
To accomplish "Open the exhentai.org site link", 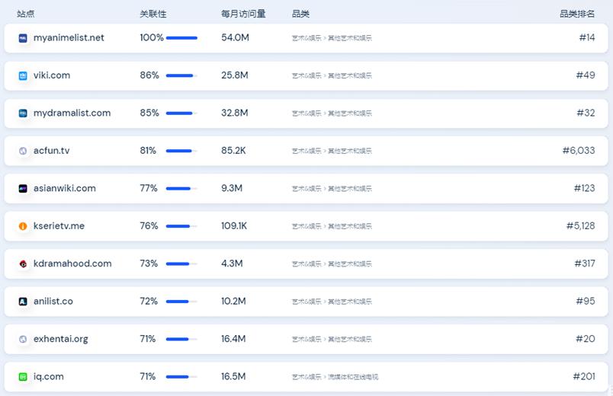I will pyautogui.click(x=60, y=339).
